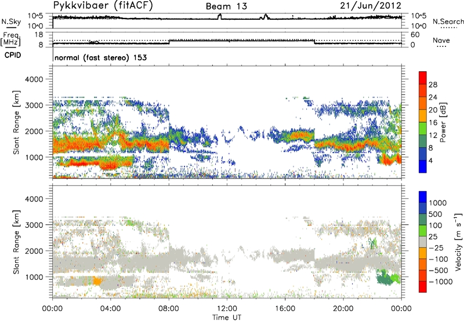Click the 'CPID' label

coord(13,55)
